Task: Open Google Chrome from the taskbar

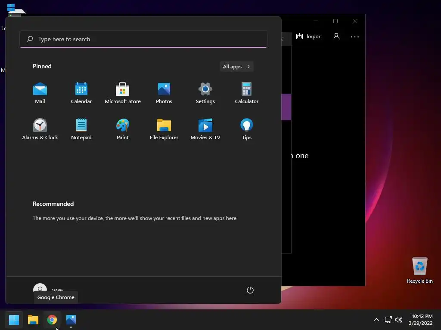Action: (x=52, y=320)
